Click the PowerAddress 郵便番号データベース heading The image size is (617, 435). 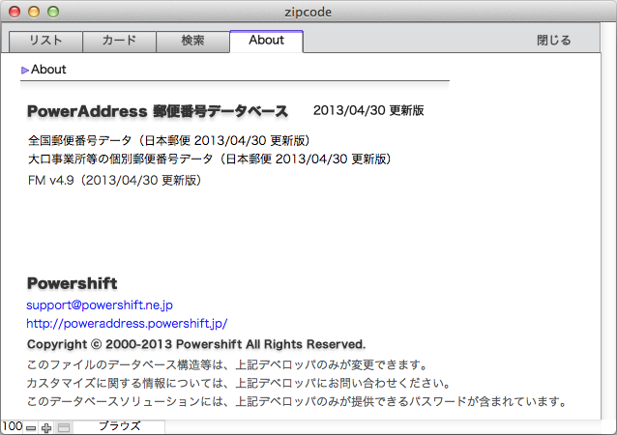tap(158, 110)
